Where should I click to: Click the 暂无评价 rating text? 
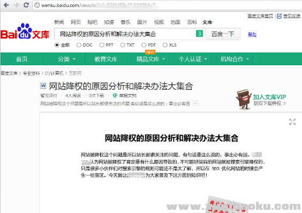click(49, 95)
